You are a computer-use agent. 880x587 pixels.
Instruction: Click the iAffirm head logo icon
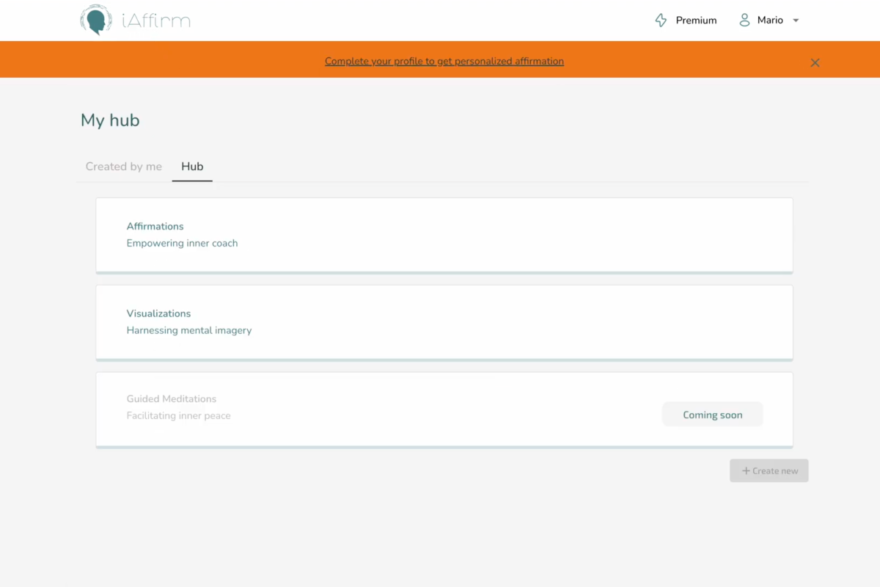[96, 20]
